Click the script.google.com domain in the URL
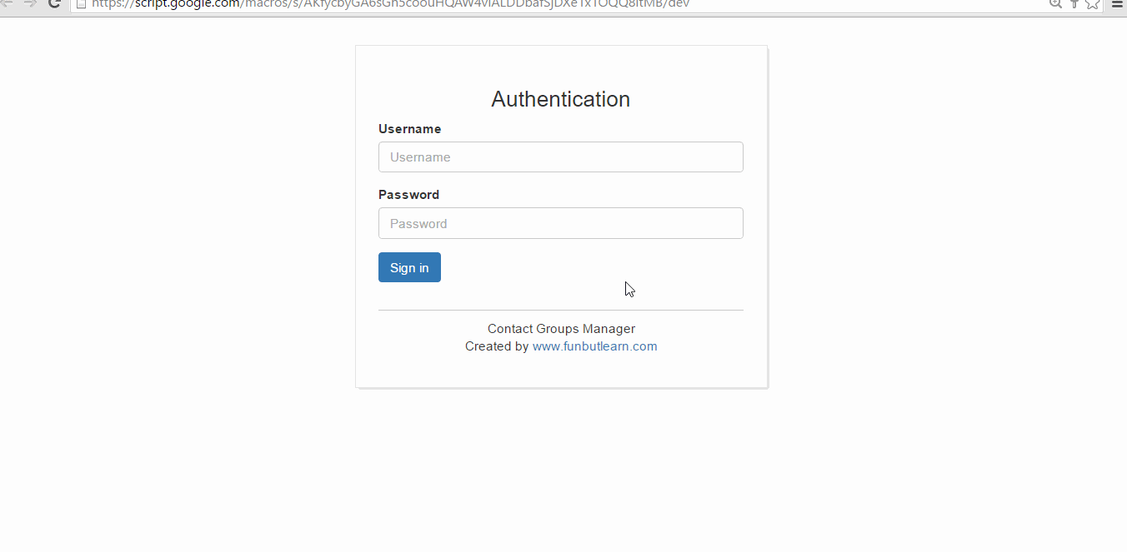 [x=188, y=3]
